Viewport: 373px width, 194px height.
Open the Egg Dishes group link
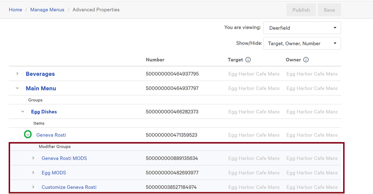pos(44,112)
